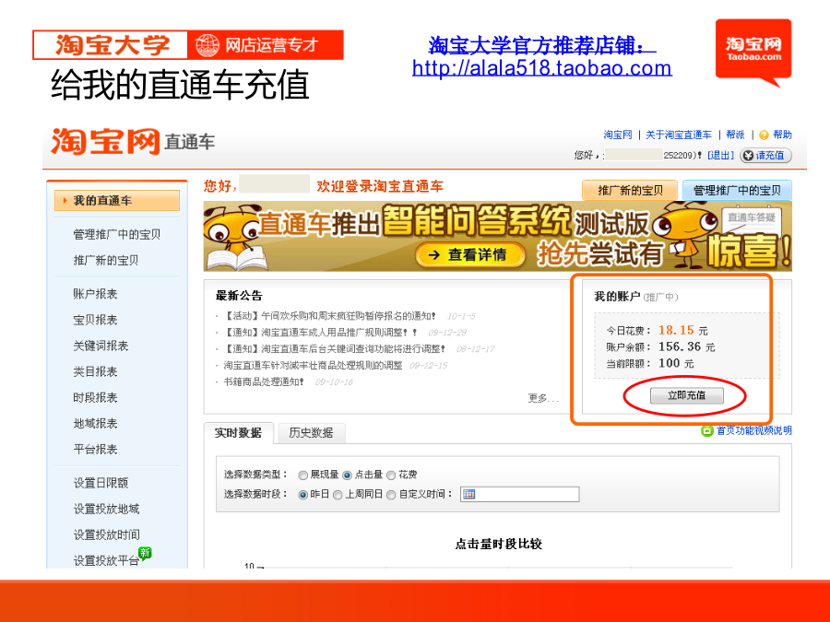Image resolution: width=830 pixels, height=622 pixels.
Task: Click the 直通车答疑 sign on banner
Action: coord(751,217)
